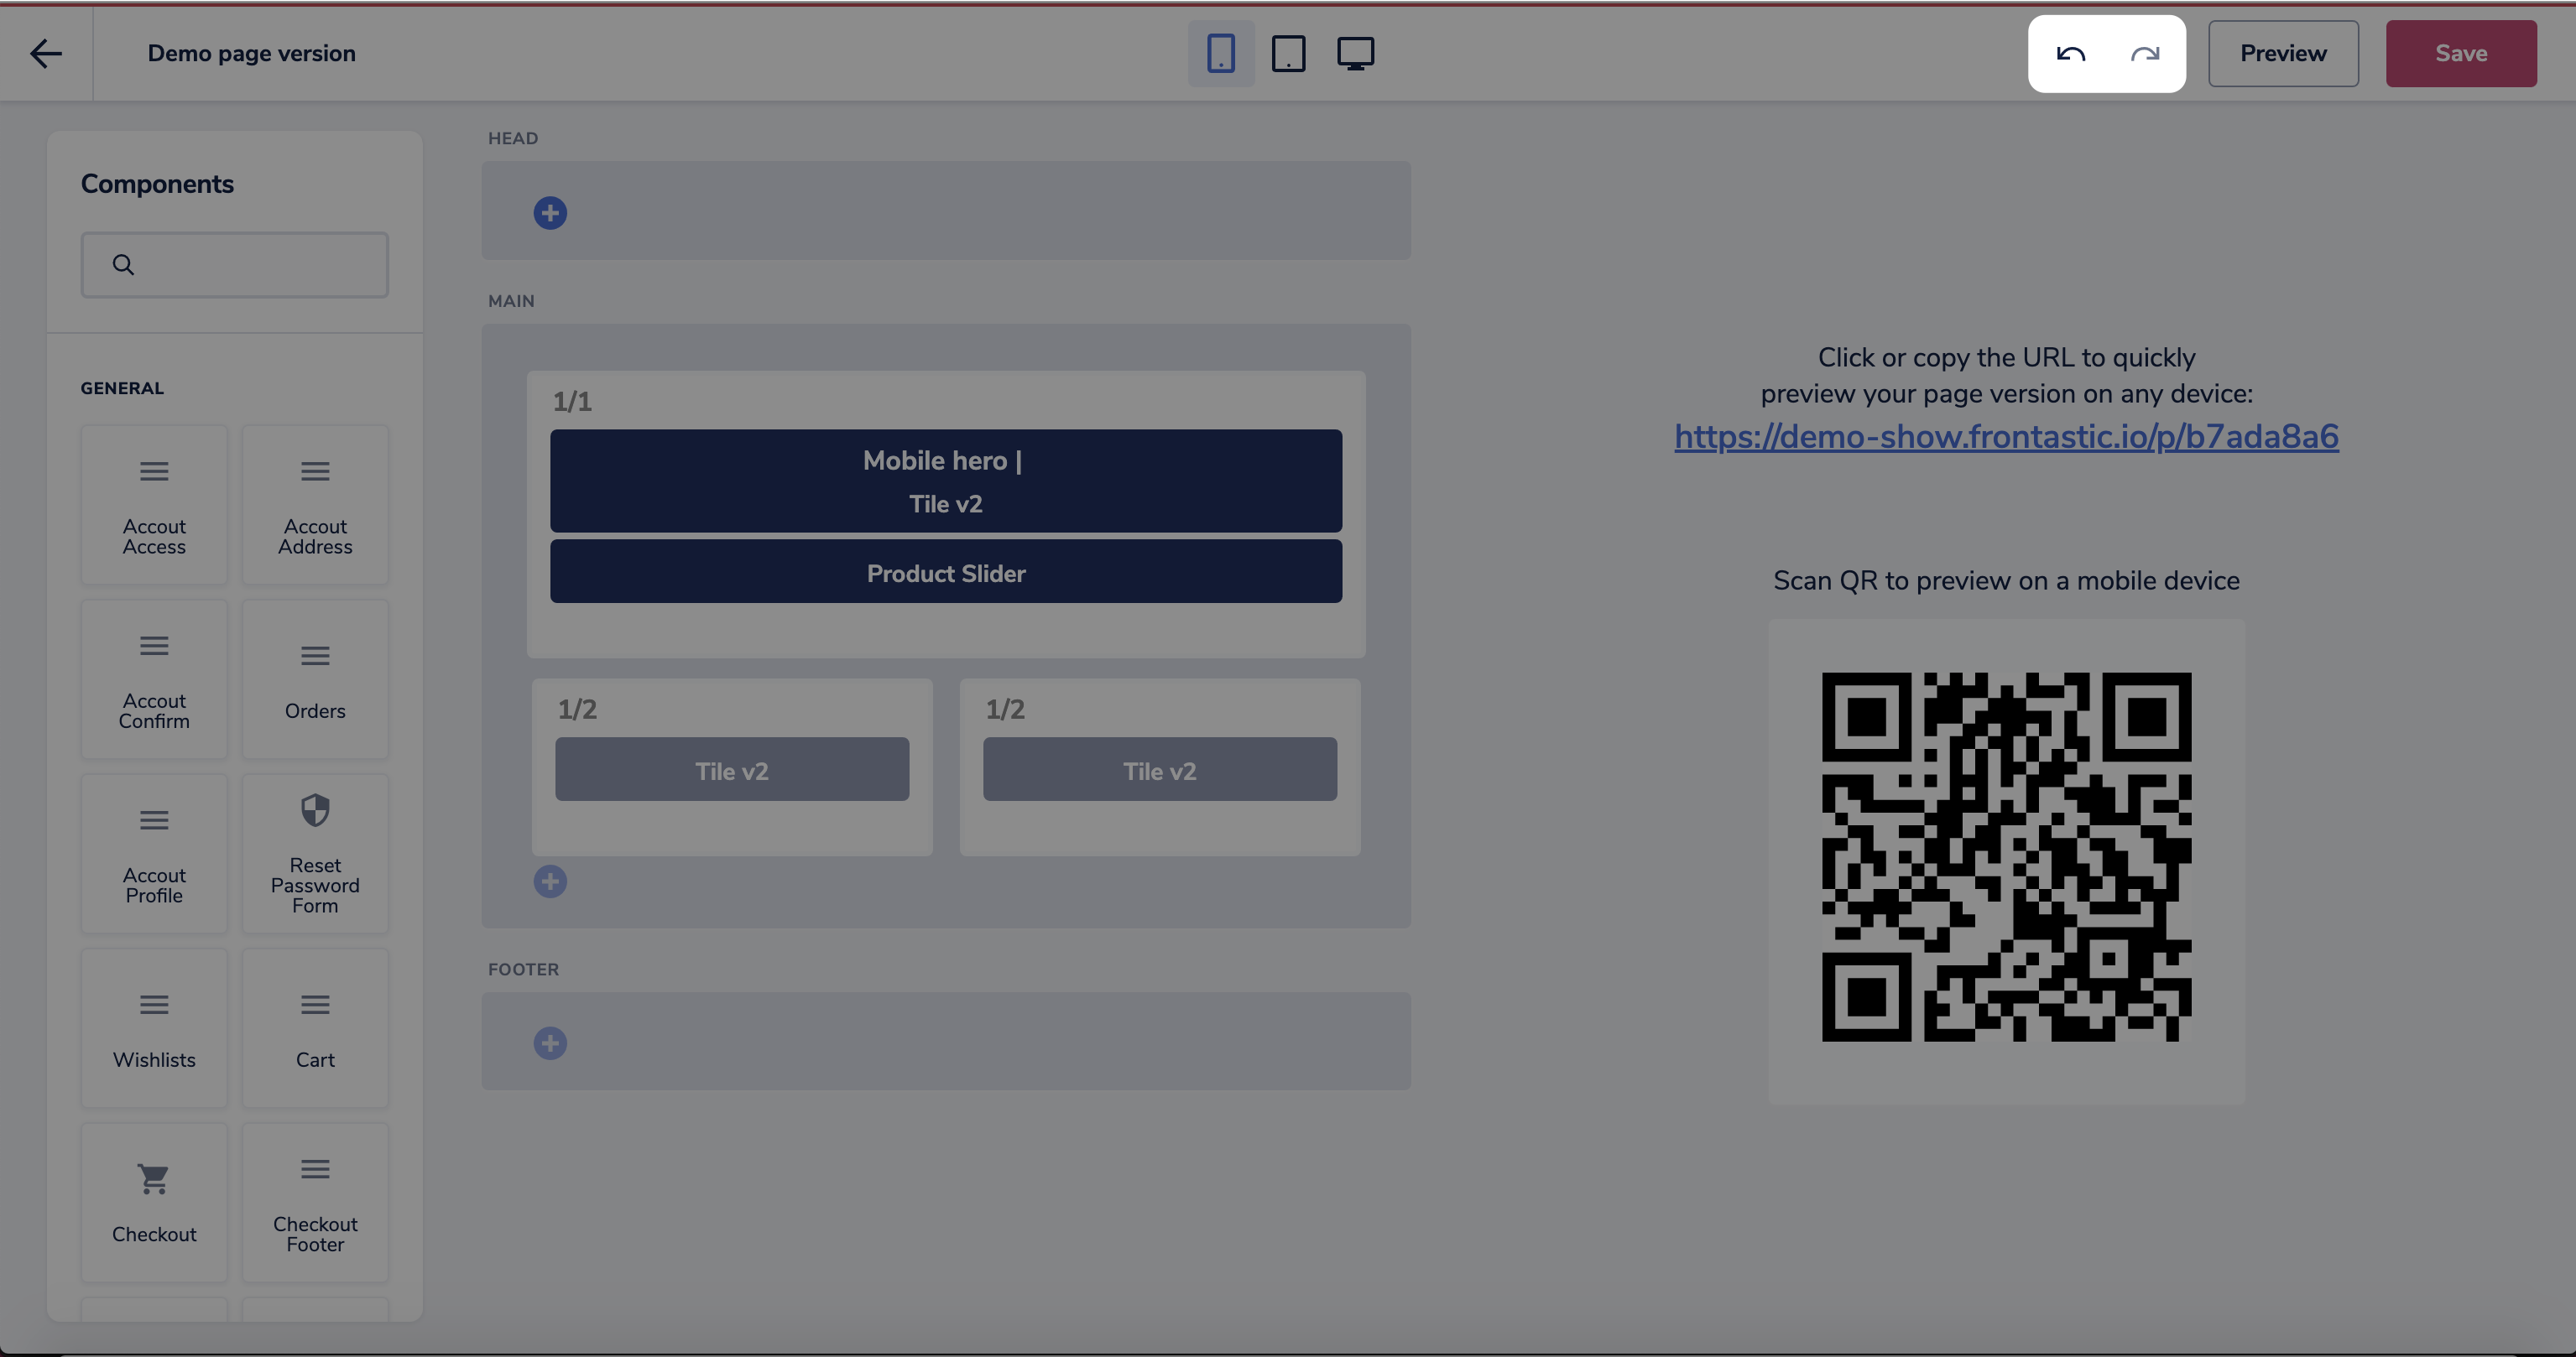Viewport: 2576px width, 1357px height.
Task: Switch to desktop device view
Action: click(1355, 53)
